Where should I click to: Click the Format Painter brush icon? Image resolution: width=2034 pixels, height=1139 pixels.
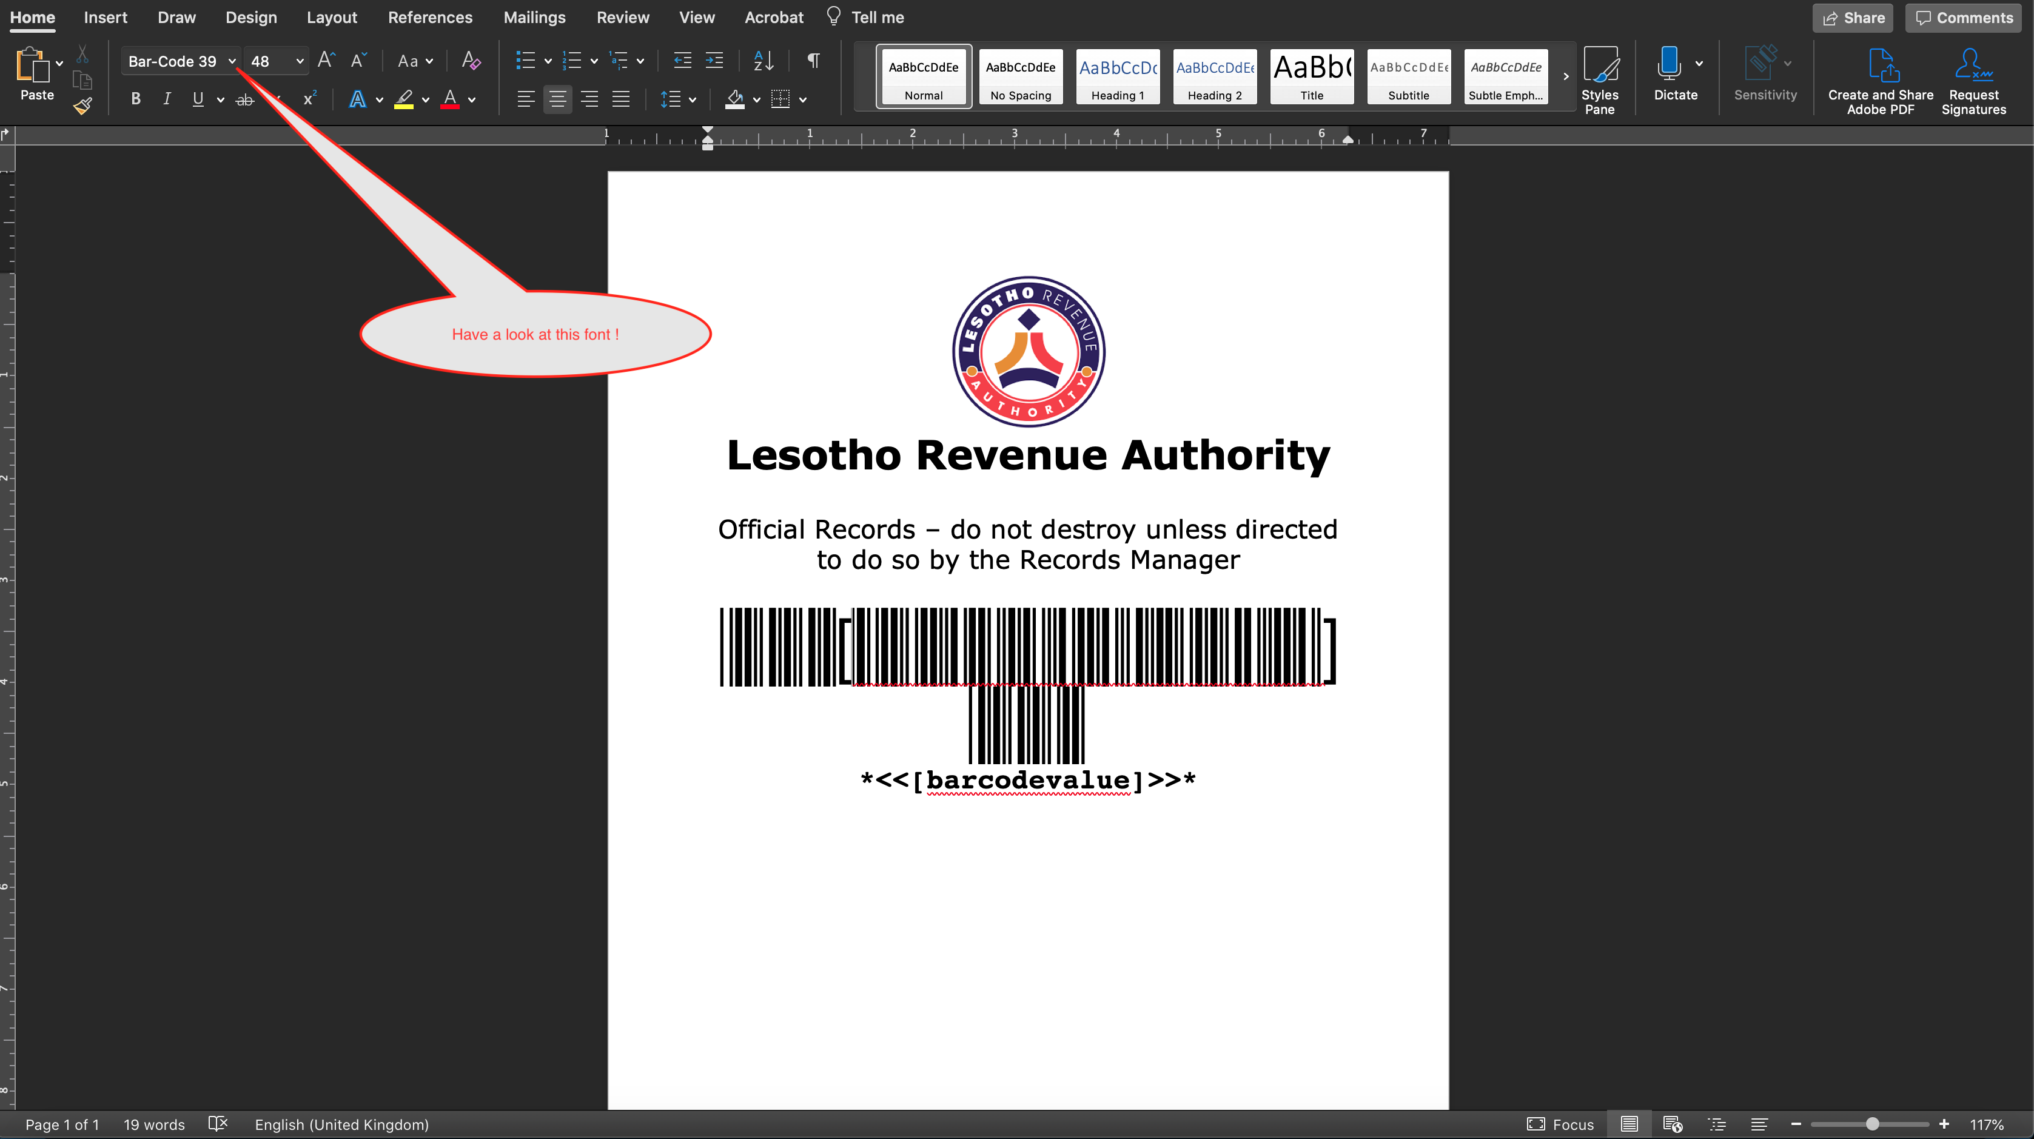tap(82, 105)
